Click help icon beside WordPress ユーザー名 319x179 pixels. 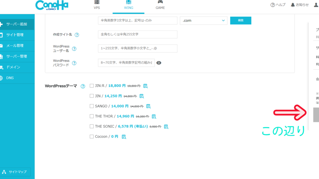[x=74, y=49]
